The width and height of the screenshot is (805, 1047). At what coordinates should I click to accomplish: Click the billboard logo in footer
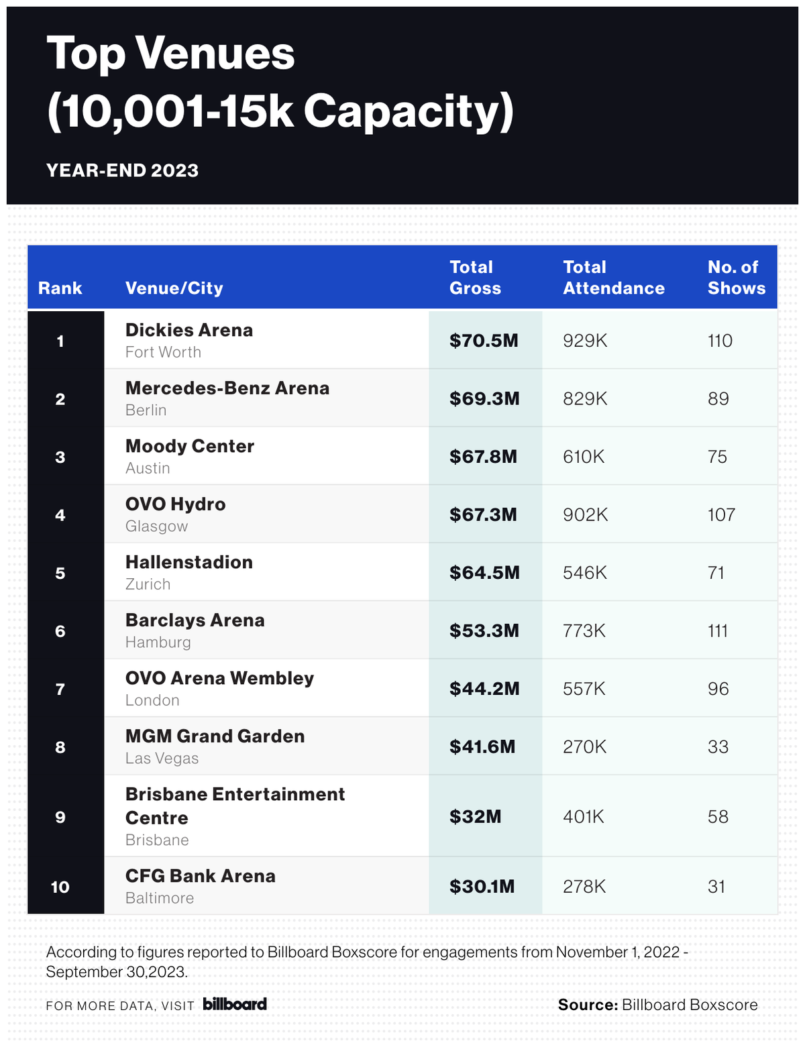(235, 1004)
